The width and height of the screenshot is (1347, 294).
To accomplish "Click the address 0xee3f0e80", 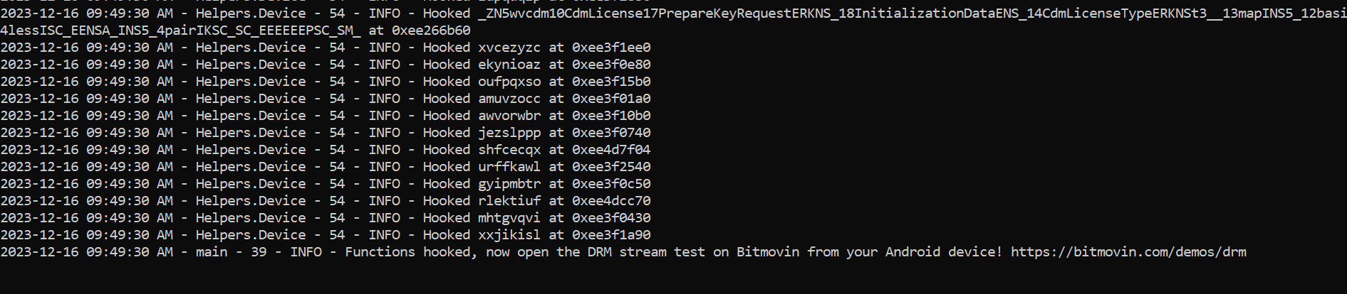I will pyautogui.click(x=611, y=65).
